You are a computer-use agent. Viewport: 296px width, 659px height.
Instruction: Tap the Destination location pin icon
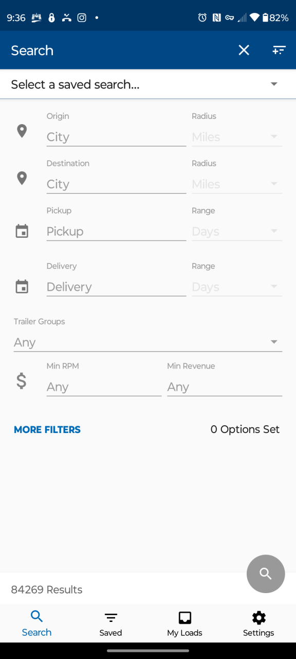click(22, 178)
